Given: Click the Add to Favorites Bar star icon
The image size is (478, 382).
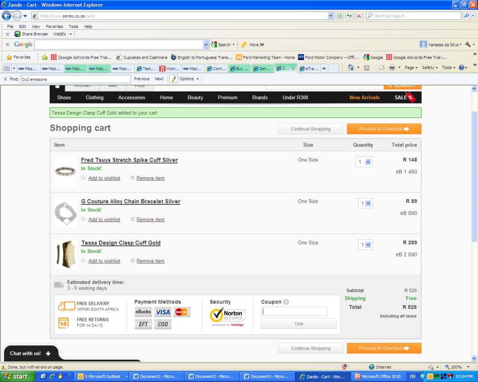Looking at the screenshot, I should click(45, 57).
